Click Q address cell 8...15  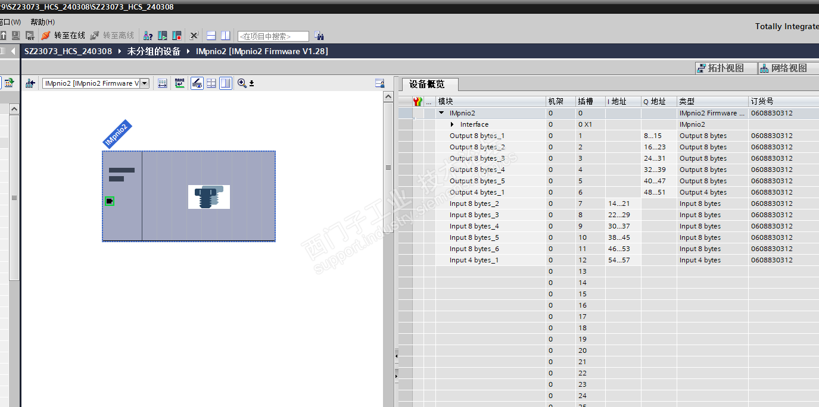coord(659,136)
